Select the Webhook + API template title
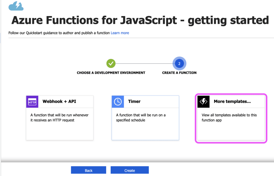The width and height of the screenshot is (274, 176). tap(59, 102)
